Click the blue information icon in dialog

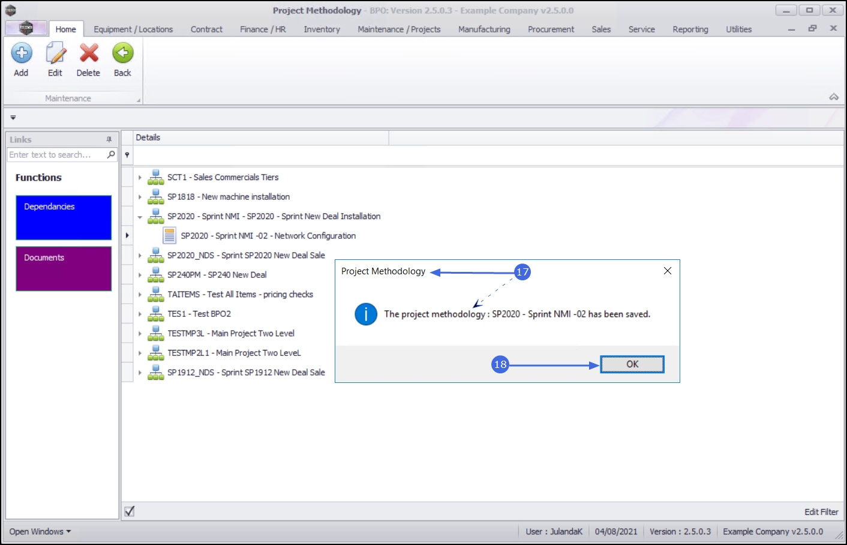point(366,314)
